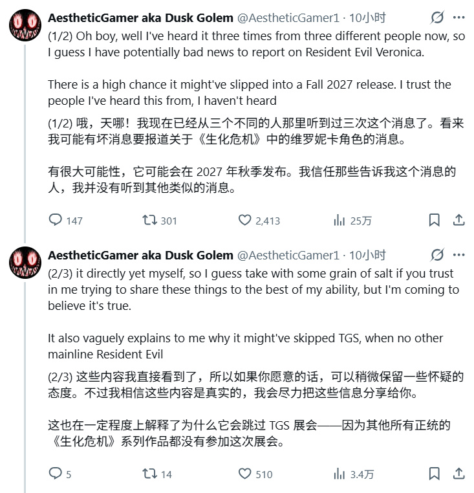Viewport: 474px width, 493px height.
Task: Share the second tweet via the upload icon
Action: tap(458, 474)
